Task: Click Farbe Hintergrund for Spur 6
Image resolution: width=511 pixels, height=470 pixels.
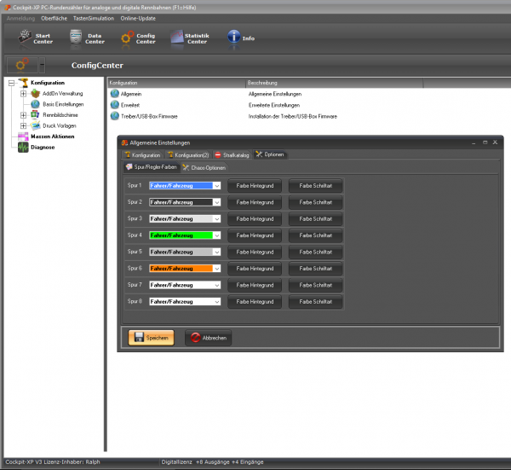Action: pyautogui.click(x=254, y=269)
